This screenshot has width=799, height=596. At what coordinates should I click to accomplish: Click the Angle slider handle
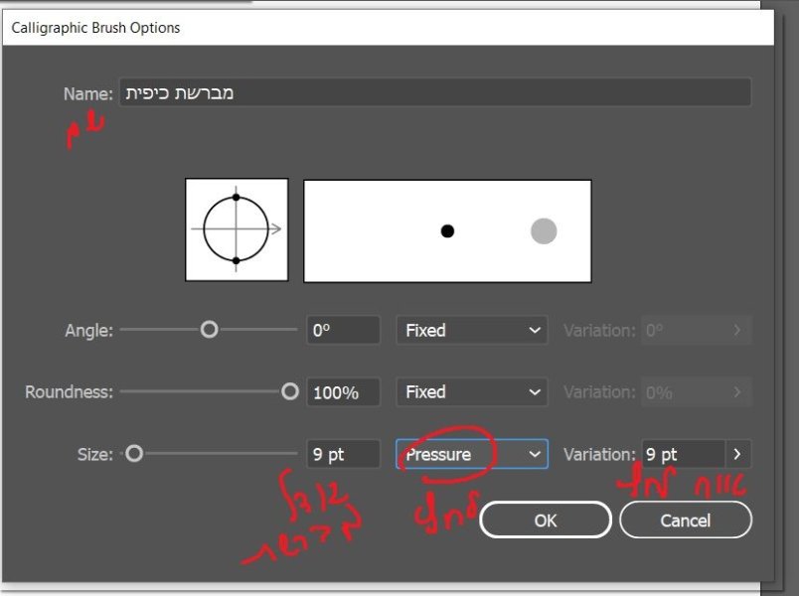coord(209,330)
